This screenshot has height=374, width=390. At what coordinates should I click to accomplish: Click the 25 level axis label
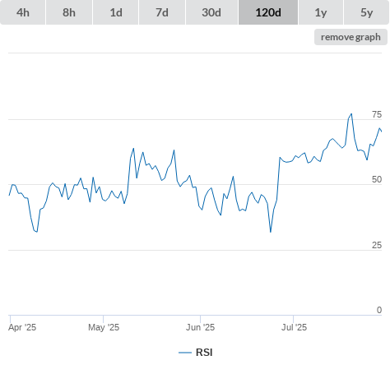pyautogui.click(x=377, y=245)
